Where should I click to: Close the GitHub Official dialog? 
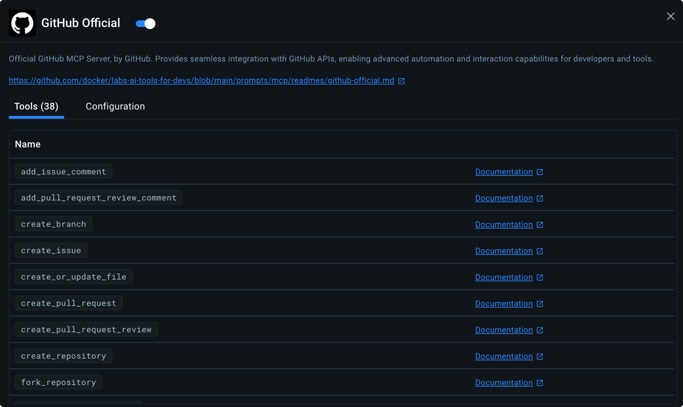670,16
